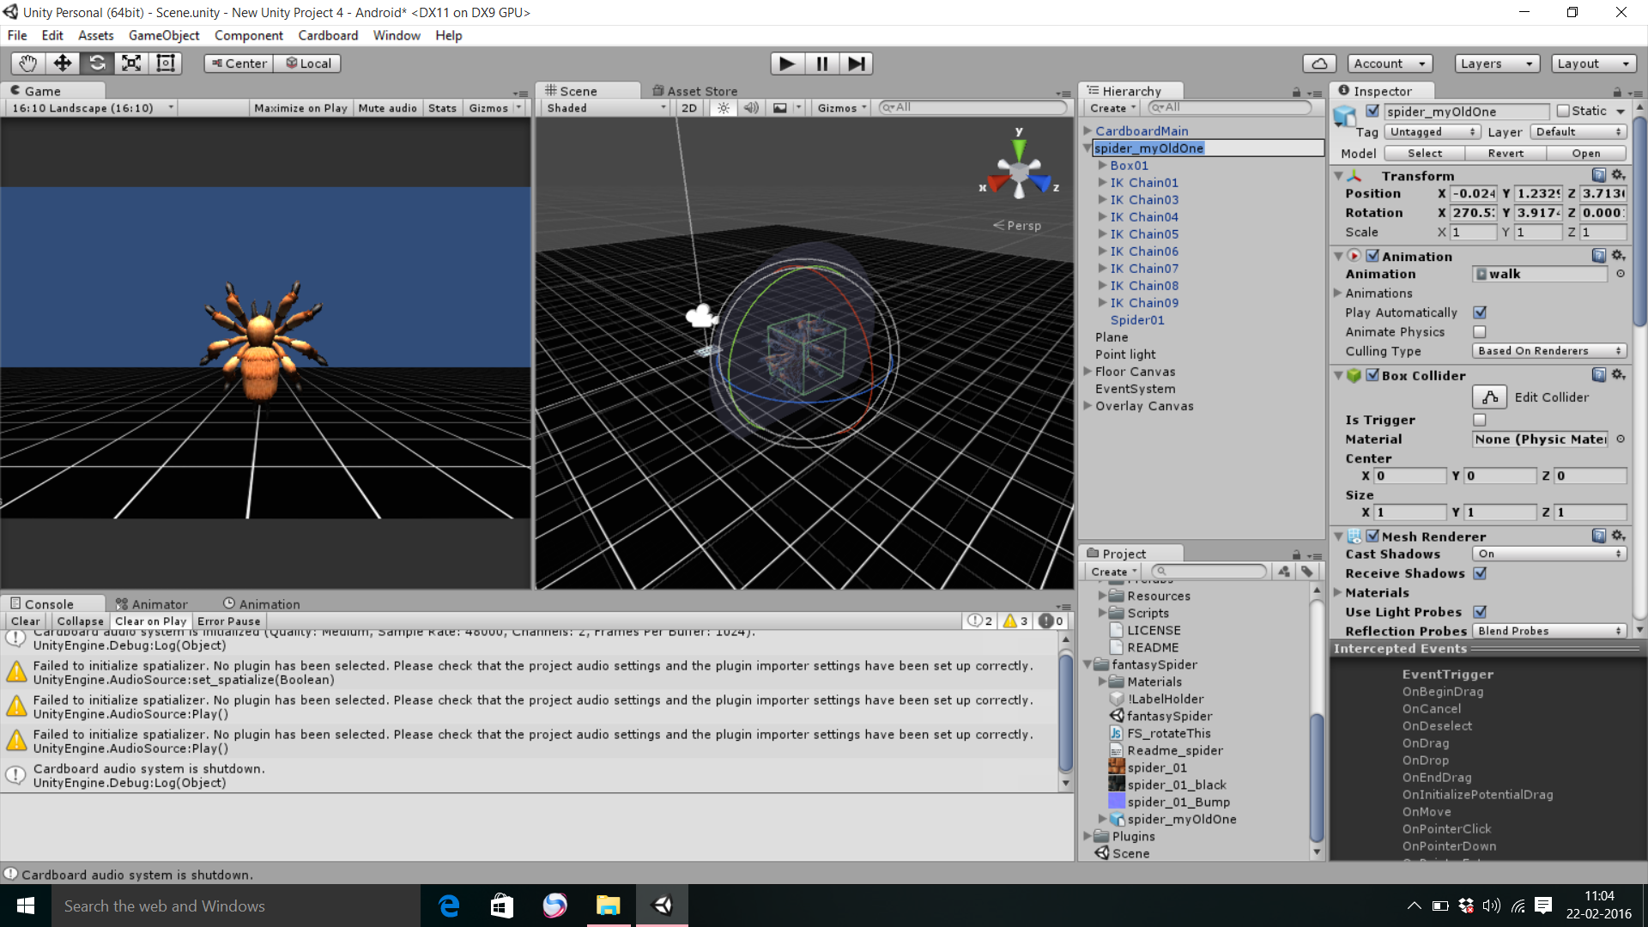
Task: Select the Hand tool in toolbar
Action: pyautogui.click(x=27, y=64)
